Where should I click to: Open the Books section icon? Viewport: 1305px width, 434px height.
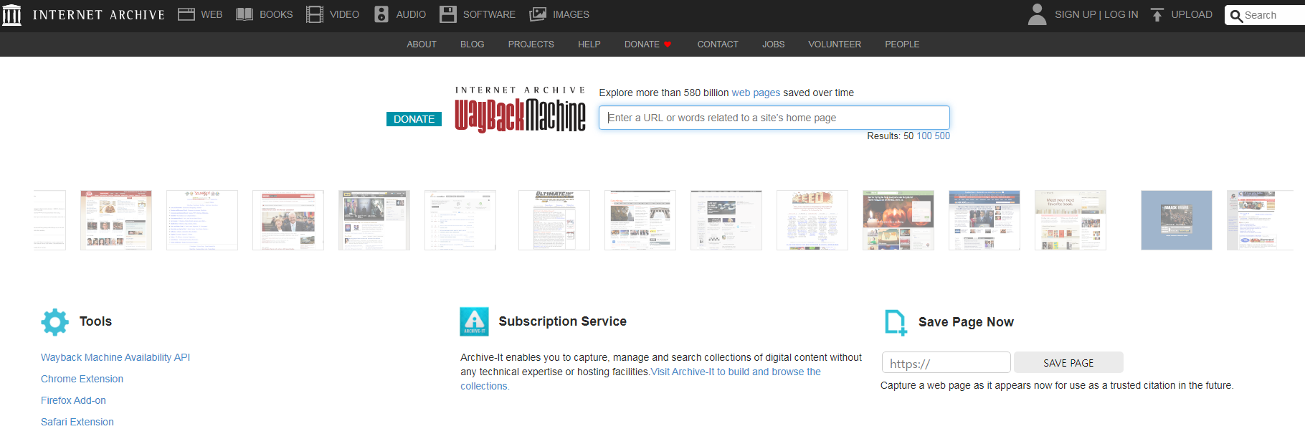(x=245, y=14)
